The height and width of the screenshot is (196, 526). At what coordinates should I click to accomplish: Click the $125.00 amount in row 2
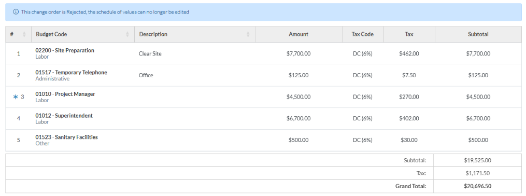point(298,75)
